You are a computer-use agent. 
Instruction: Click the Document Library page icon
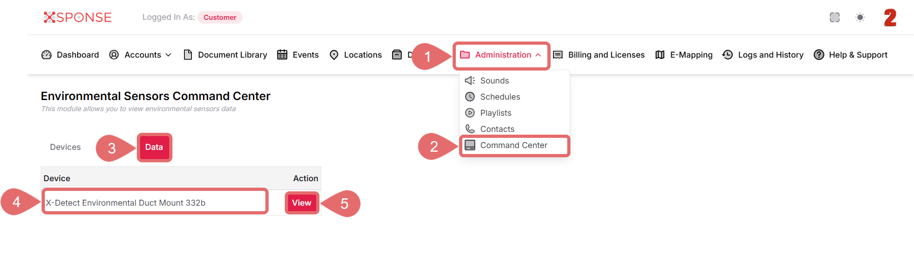(188, 55)
